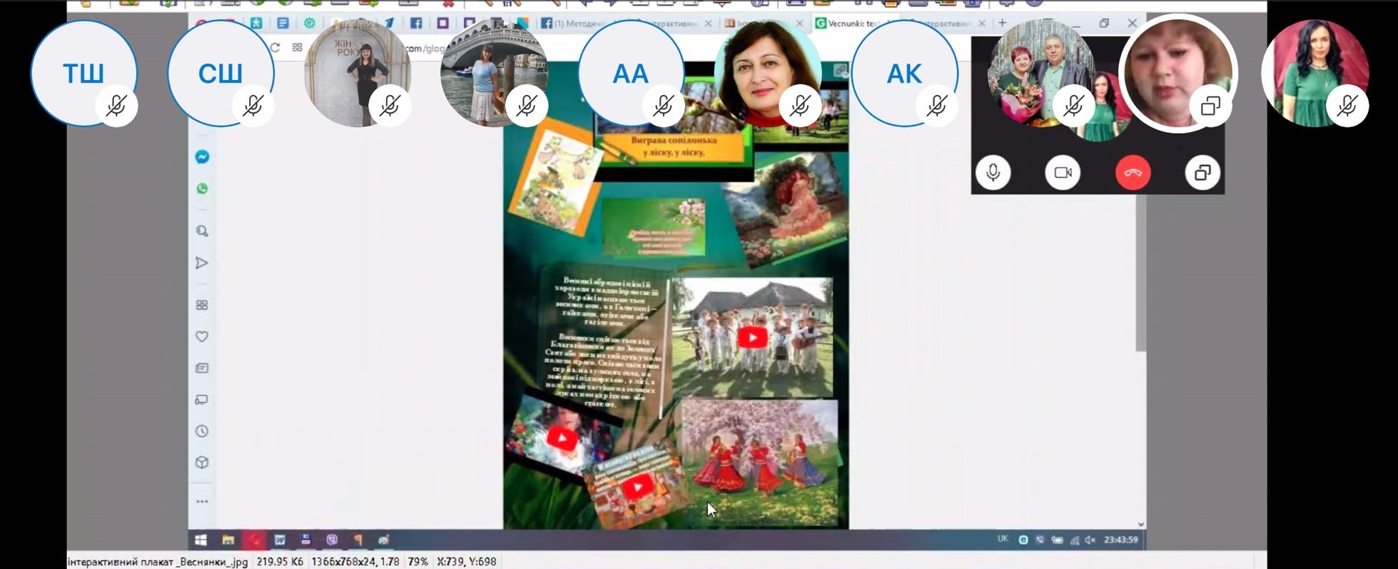Image resolution: width=1398 pixels, height=569 pixels.
Task: Click the cube extensions icon in the sidebar
Action: click(202, 463)
